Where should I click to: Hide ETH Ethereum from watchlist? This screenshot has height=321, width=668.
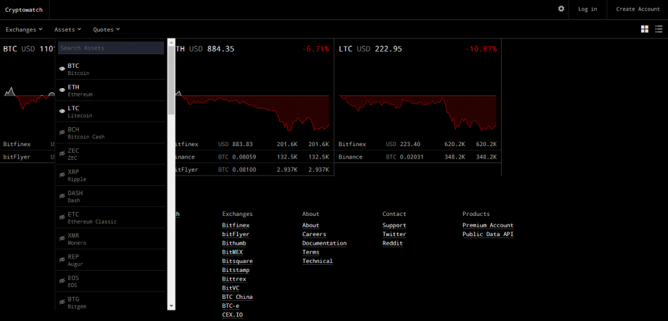(62, 90)
